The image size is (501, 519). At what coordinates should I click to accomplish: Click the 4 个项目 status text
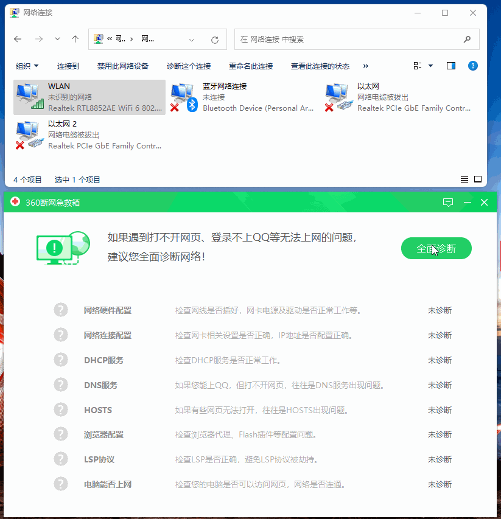pos(27,179)
